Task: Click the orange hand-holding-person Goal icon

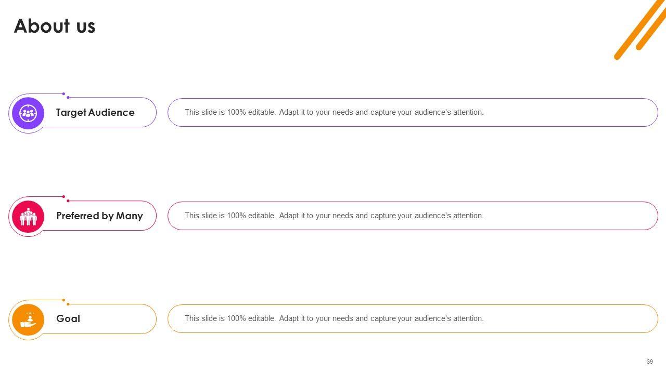Action: (28, 319)
